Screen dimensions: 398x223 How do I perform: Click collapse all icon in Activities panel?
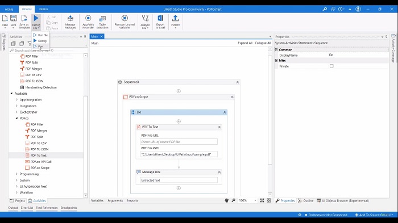click(22, 44)
